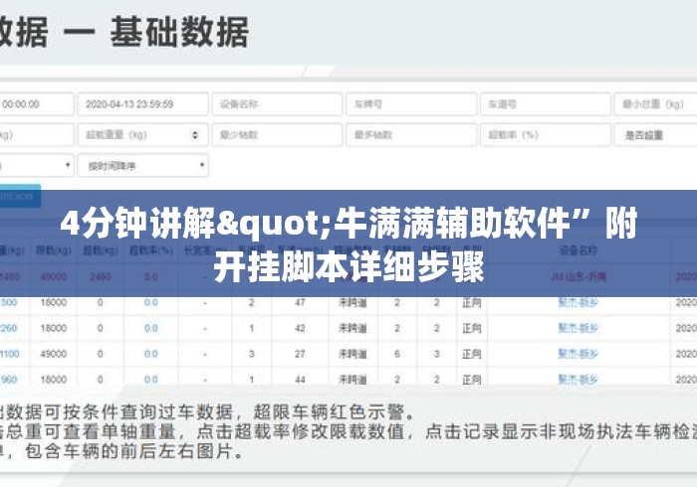Click the 超载重量 (kg) number field

142,135
